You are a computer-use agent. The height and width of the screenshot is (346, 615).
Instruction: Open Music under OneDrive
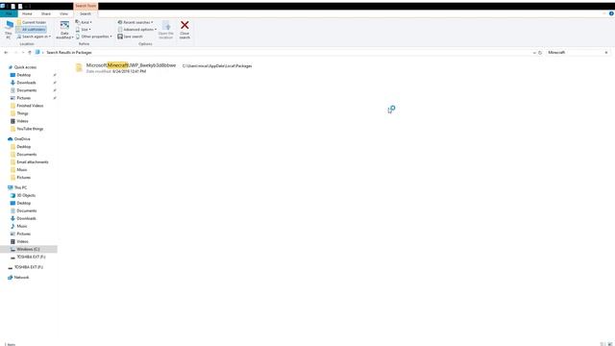tap(22, 170)
